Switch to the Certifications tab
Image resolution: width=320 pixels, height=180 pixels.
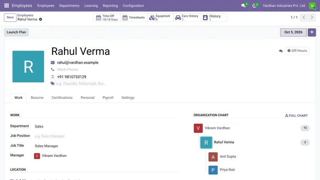point(62,98)
